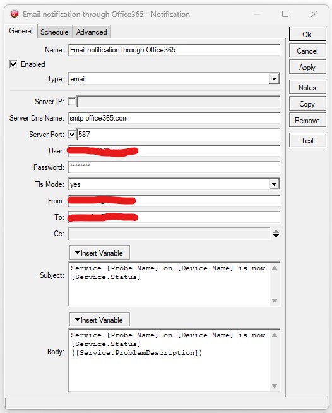Expand Insert Variable above Subject
The width and height of the screenshot is (332, 413).
[x=100, y=253]
